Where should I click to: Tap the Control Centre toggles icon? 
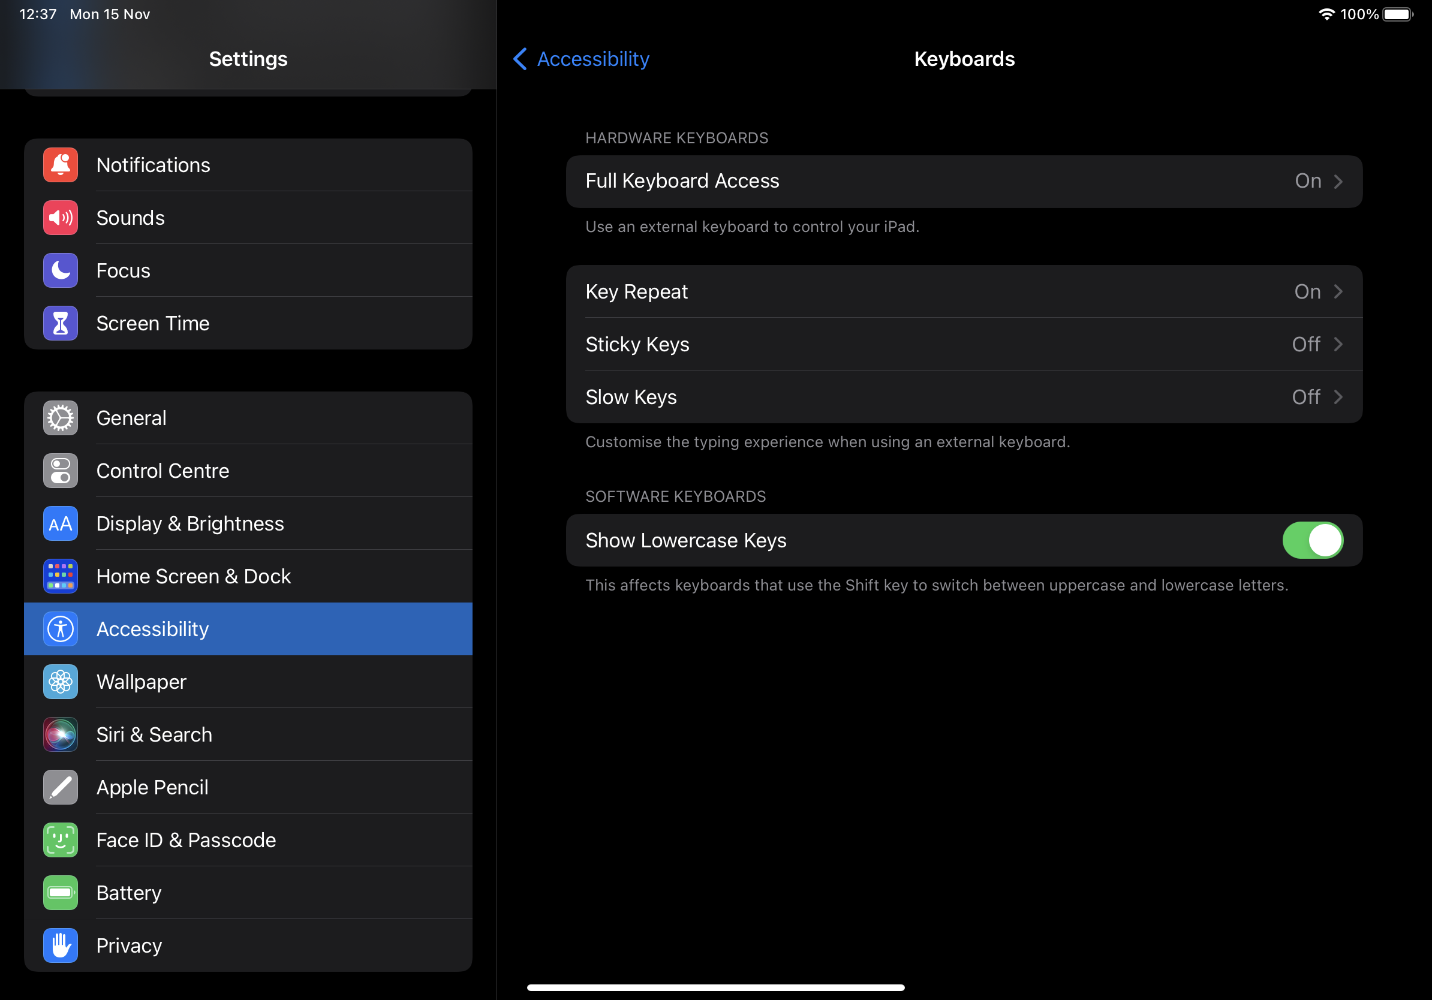(61, 471)
